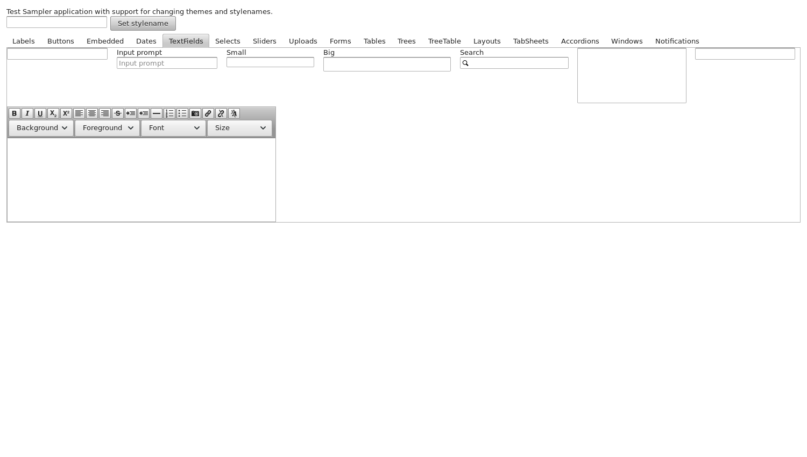The width and height of the screenshot is (807, 457).
Task: Insert image with the camera icon
Action: pos(195,113)
